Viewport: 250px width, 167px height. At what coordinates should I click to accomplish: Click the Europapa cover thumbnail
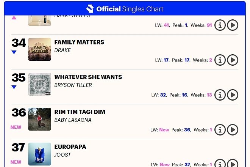[x=40, y=154]
